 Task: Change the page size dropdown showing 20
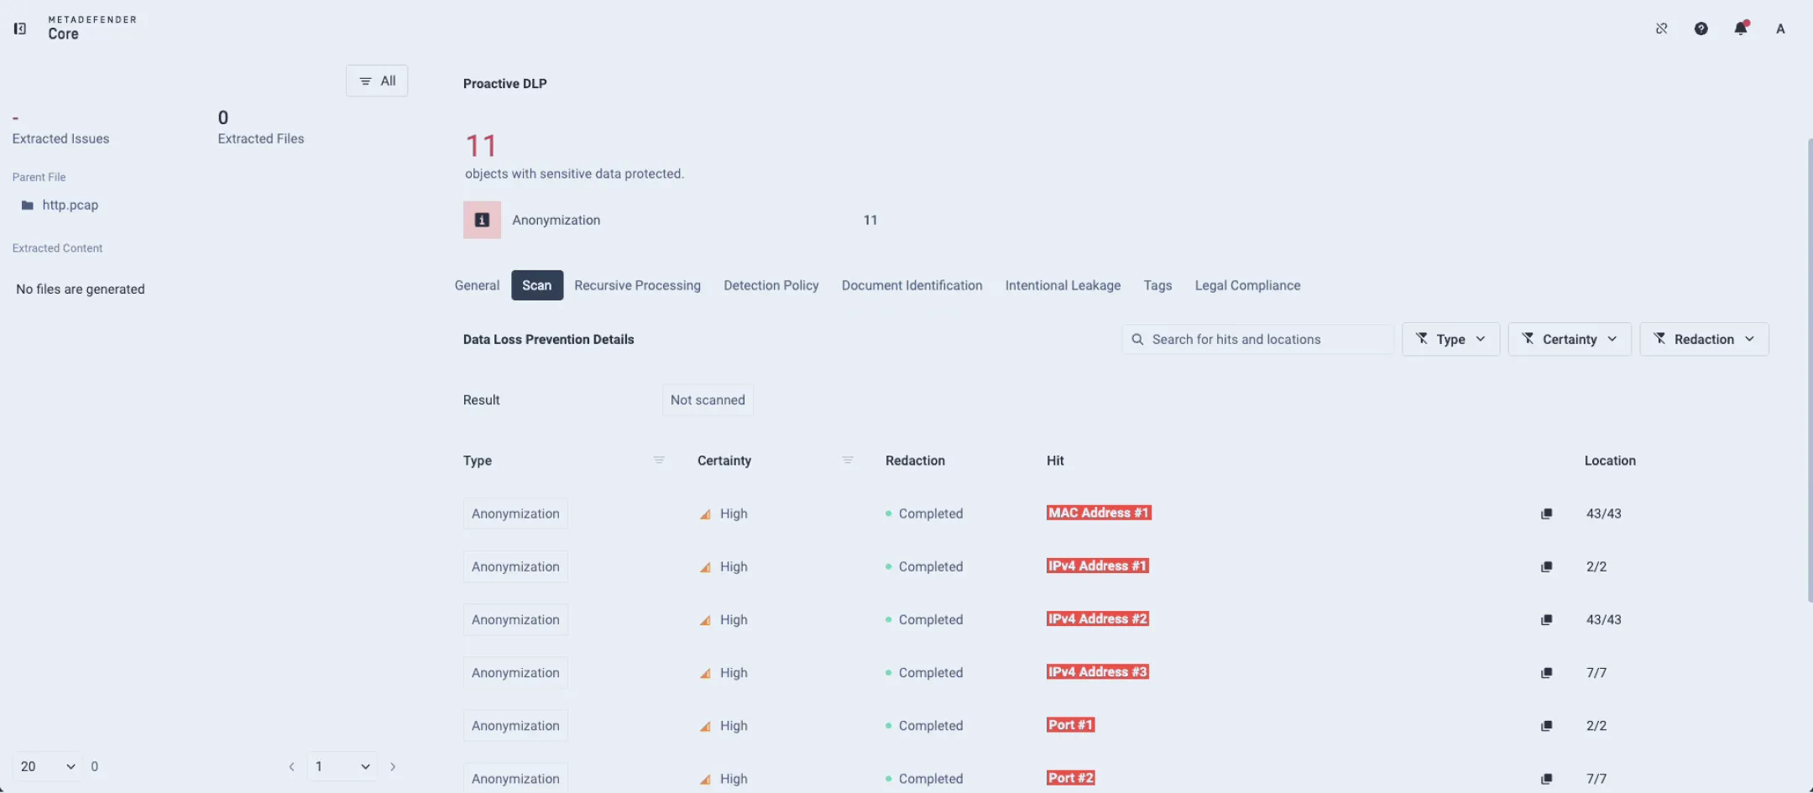pos(47,766)
